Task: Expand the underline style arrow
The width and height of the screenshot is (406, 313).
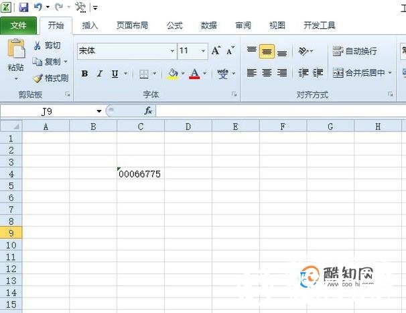Action: [125, 74]
